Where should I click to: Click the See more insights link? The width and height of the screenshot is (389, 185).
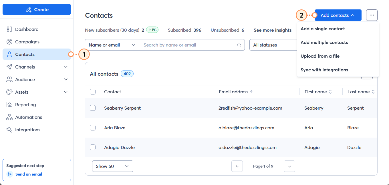(x=272, y=30)
